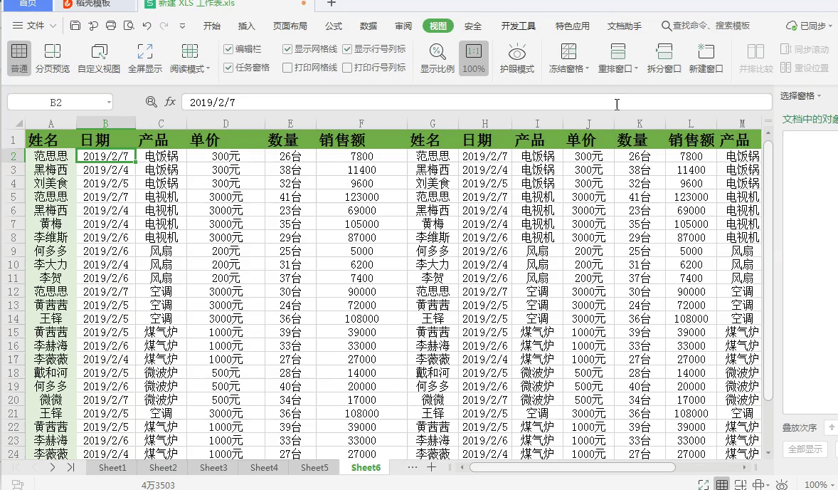This screenshot has height=490, width=838.
Task: Click 新建窗口 new window icon
Action: click(x=706, y=58)
